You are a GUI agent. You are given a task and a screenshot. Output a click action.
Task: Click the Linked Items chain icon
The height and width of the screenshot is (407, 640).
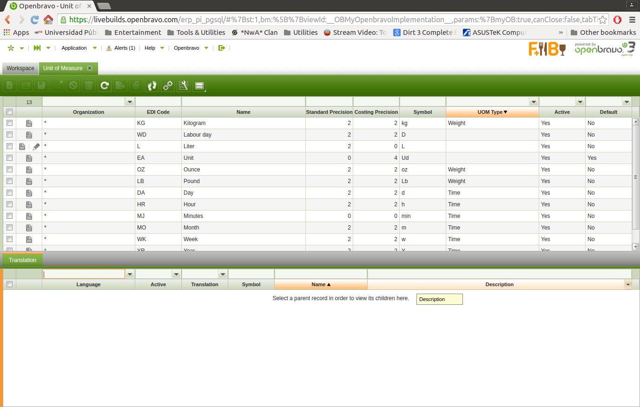point(168,85)
